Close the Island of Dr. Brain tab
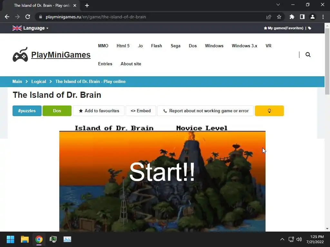This screenshot has height=247, width=330. 75,5
